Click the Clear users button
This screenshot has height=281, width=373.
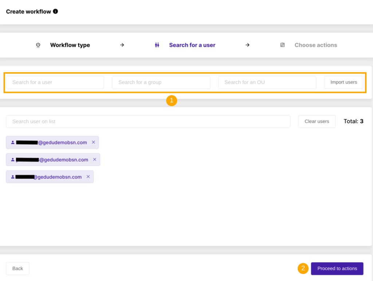click(317, 121)
